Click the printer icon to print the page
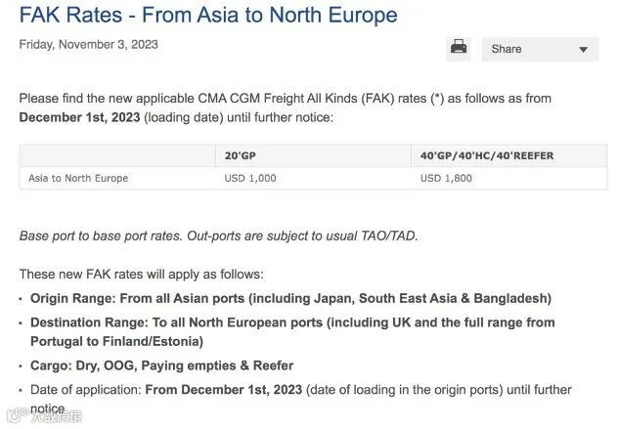The height and width of the screenshot is (429, 618). click(x=458, y=47)
